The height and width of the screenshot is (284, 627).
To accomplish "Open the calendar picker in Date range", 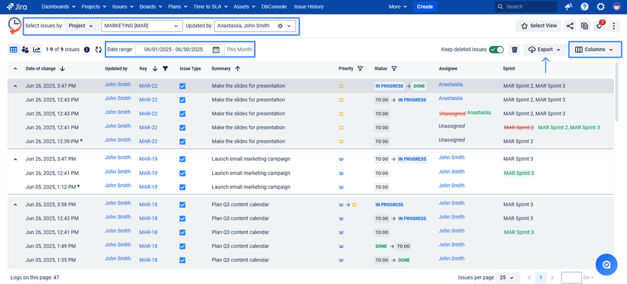I will point(216,50).
